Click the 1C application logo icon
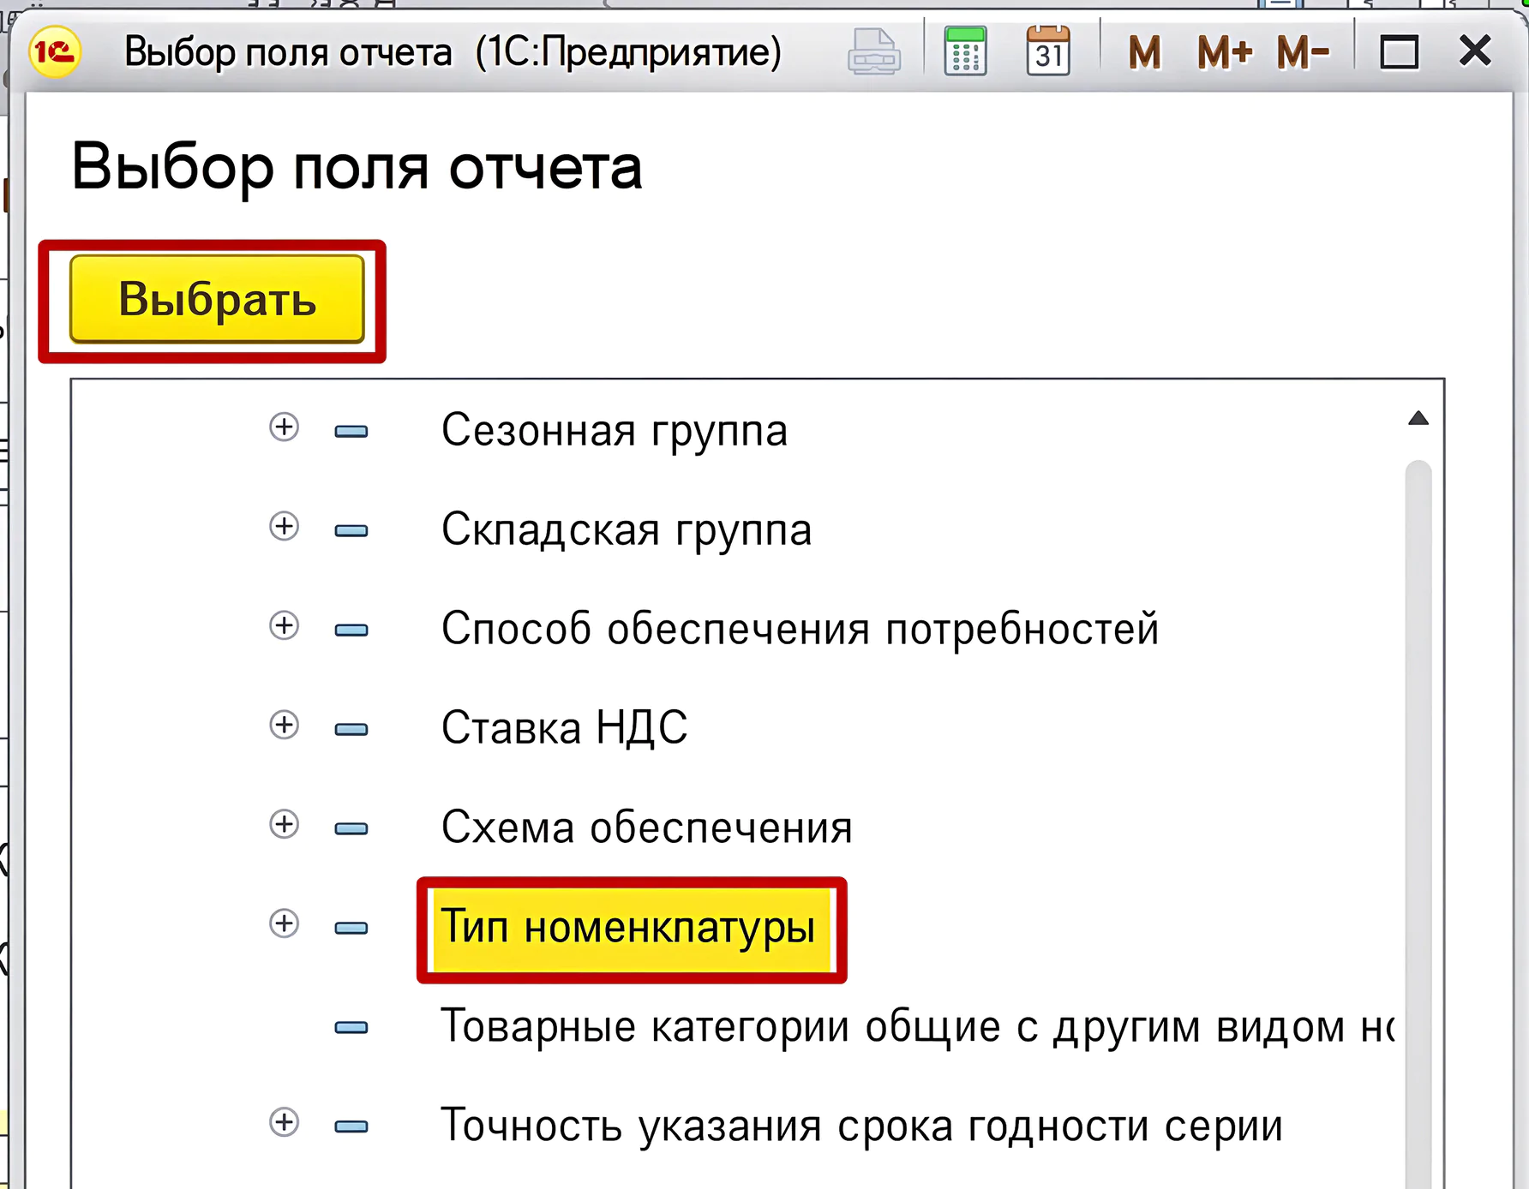 point(55,52)
